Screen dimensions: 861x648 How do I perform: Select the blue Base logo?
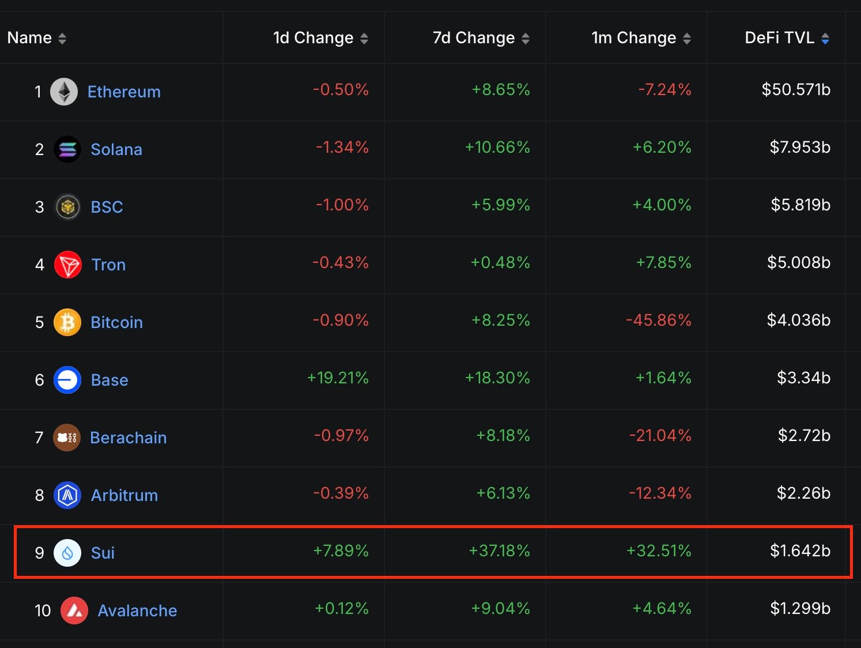(x=67, y=380)
